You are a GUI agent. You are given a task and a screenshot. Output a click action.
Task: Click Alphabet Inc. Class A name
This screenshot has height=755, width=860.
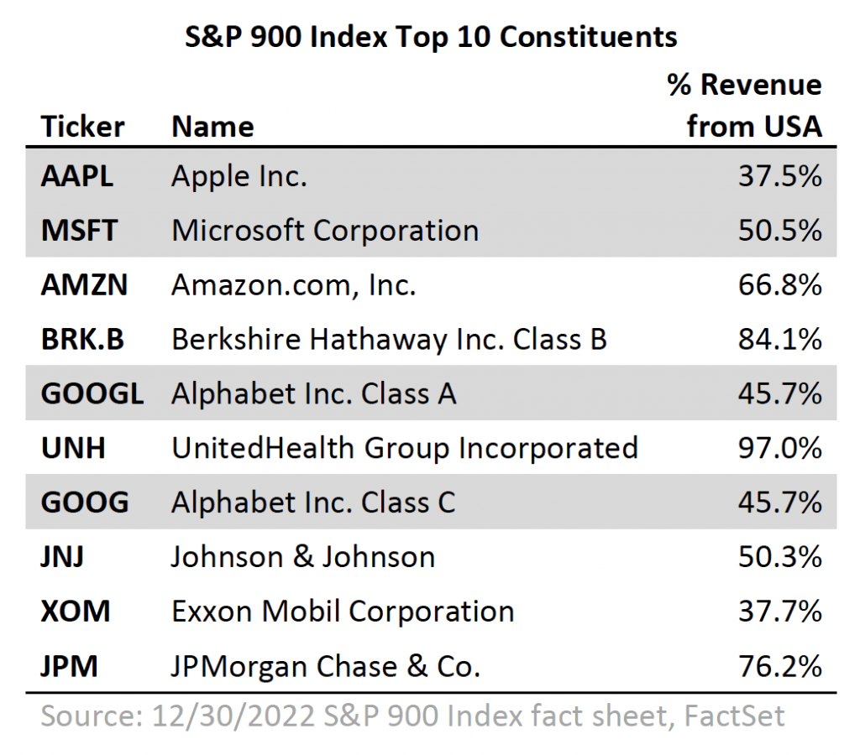[314, 394]
